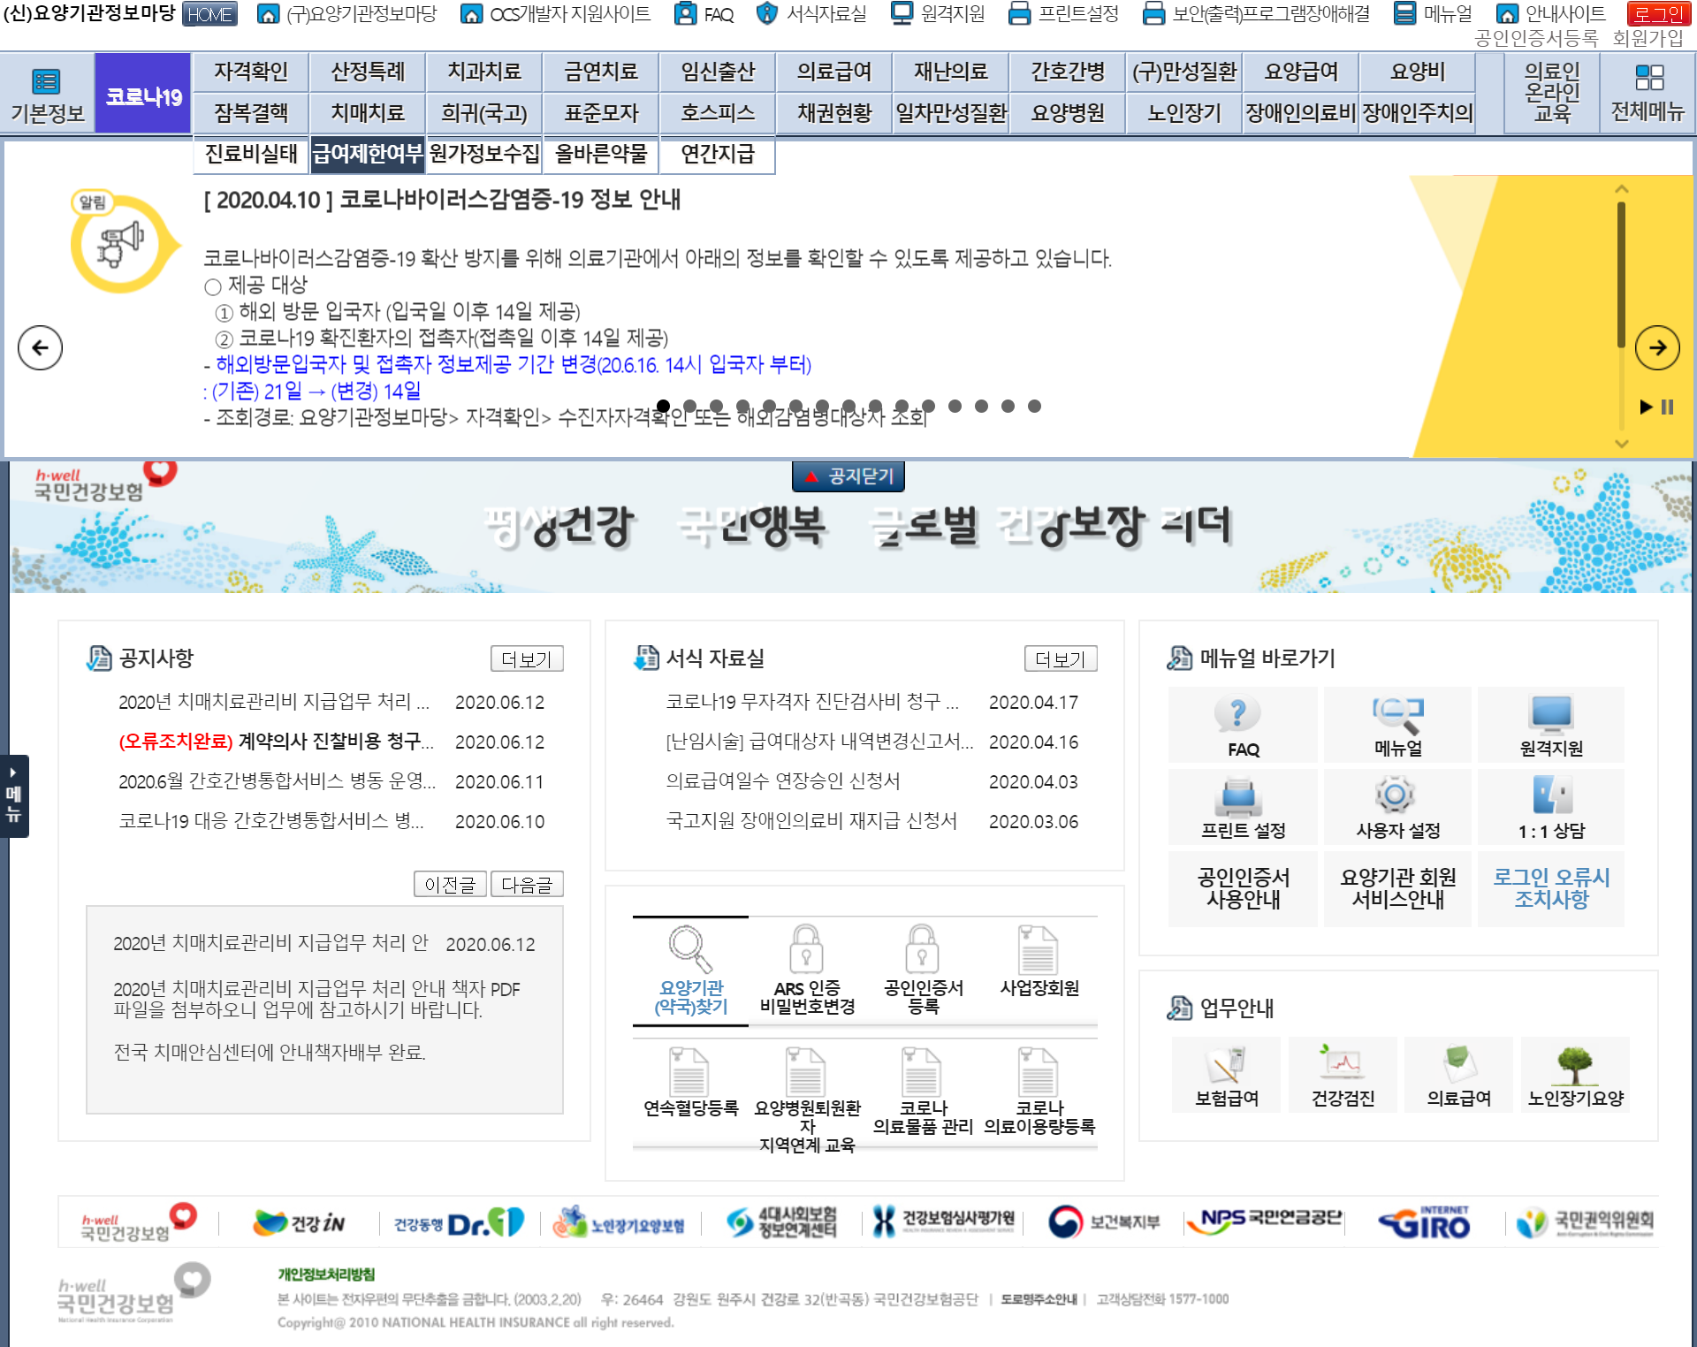Play the notice banner slideshow

click(x=1646, y=407)
